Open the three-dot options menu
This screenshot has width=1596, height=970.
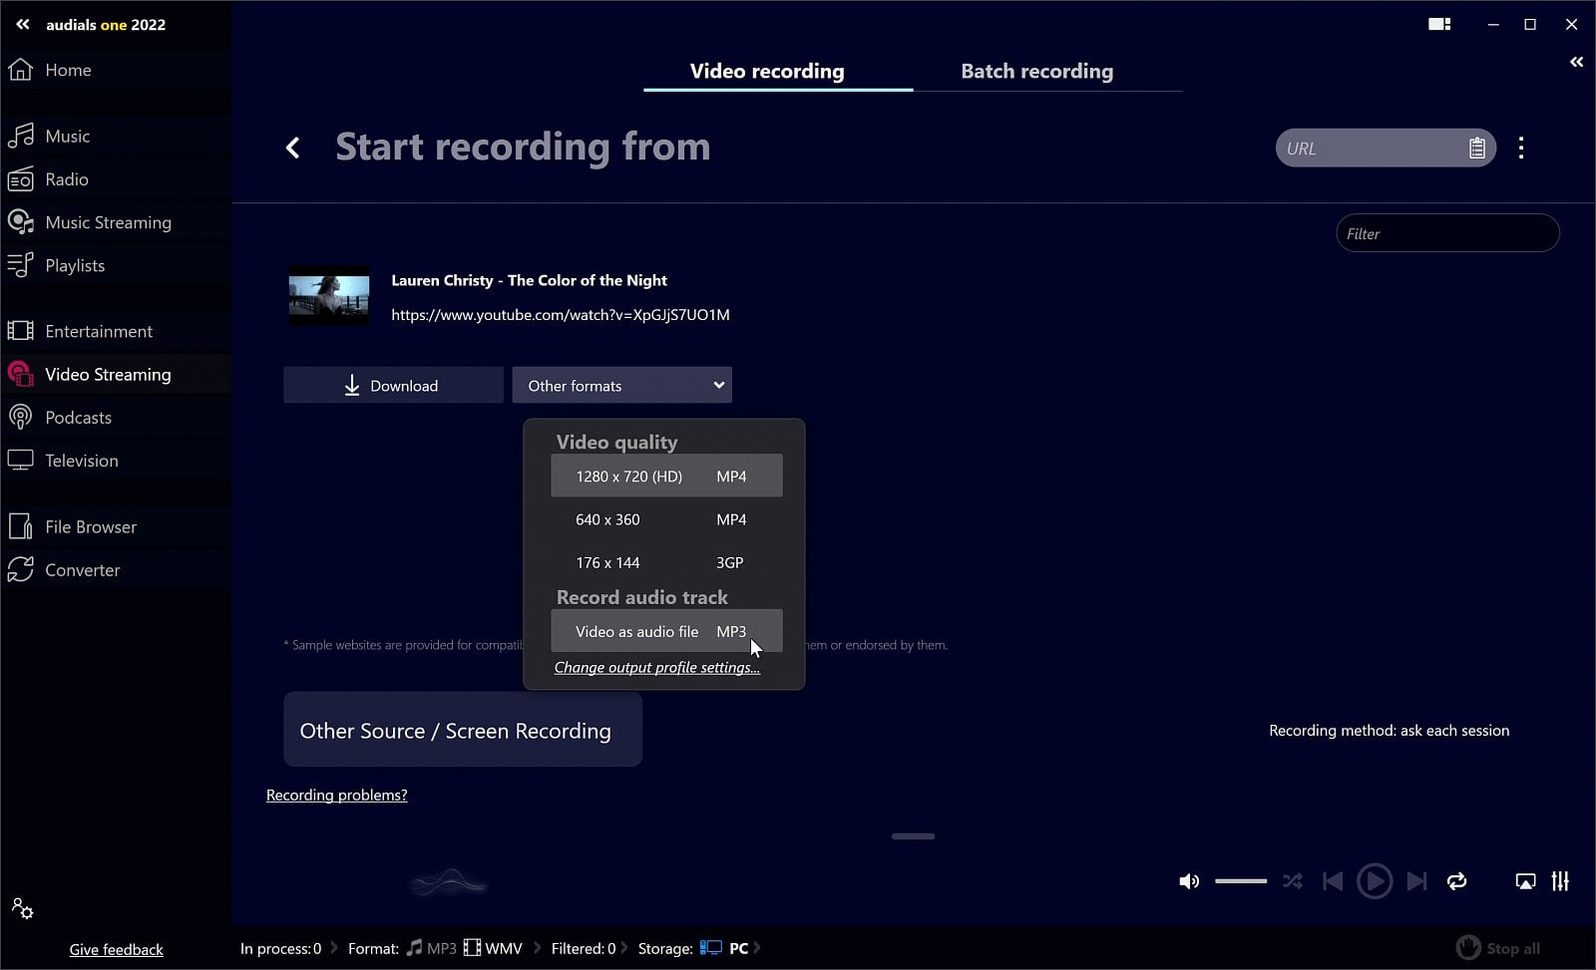click(1521, 148)
